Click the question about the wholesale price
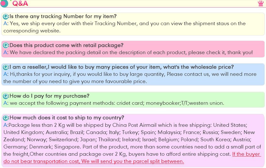The height and width of the screenshot is (168, 266). click(x=122, y=67)
